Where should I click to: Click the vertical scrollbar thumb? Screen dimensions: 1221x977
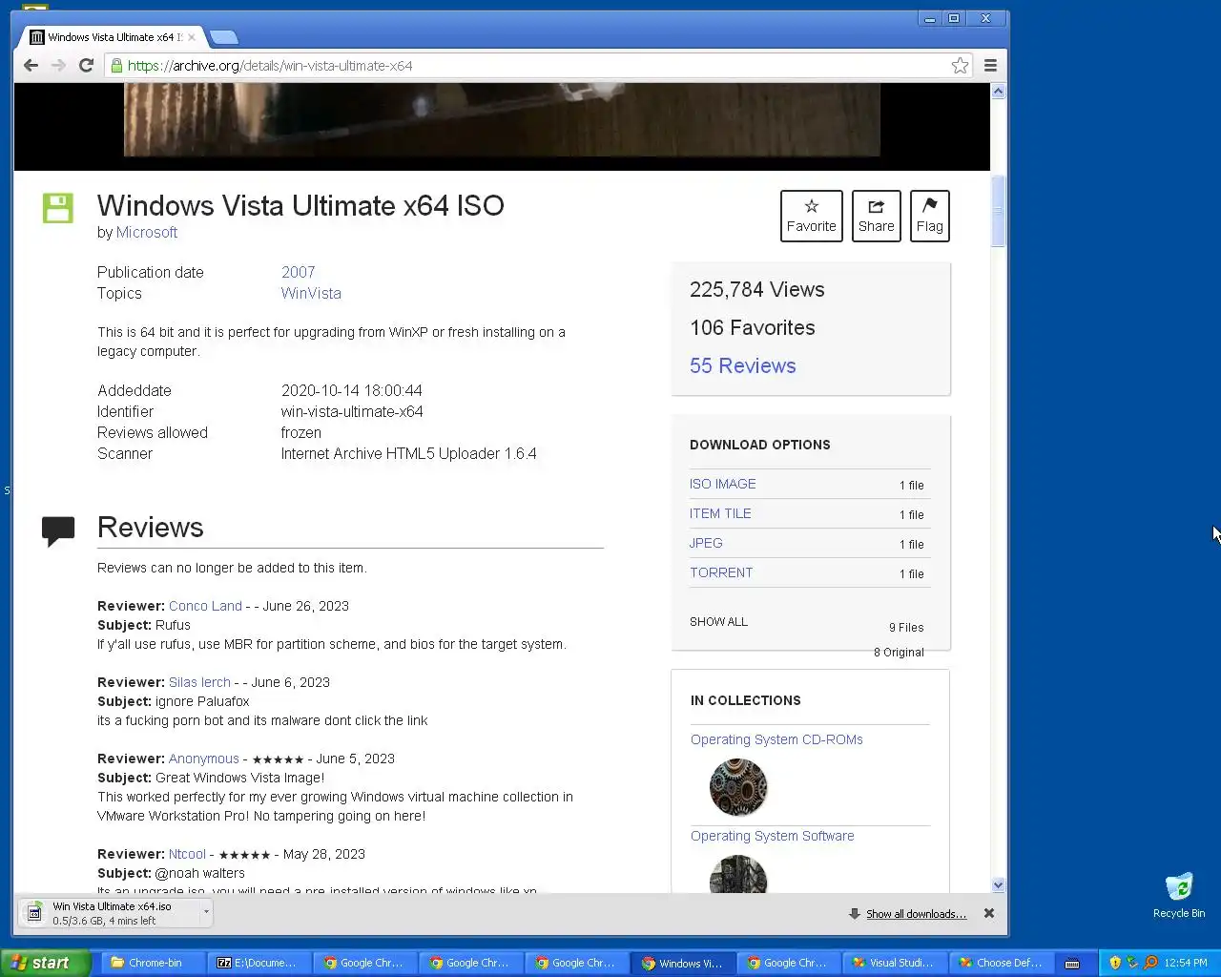(998, 212)
